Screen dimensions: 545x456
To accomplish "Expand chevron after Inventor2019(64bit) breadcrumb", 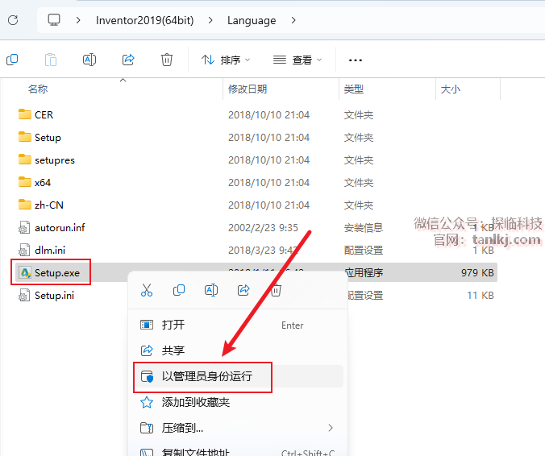I will pos(210,20).
